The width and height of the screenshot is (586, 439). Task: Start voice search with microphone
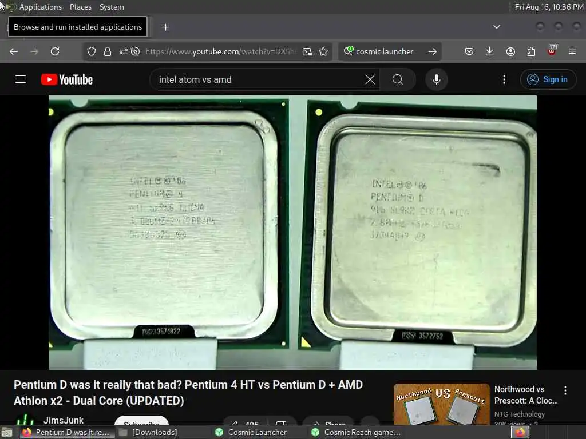[437, 79]
